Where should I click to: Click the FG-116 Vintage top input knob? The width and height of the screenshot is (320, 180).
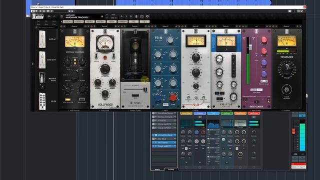[x=219, y=59]
